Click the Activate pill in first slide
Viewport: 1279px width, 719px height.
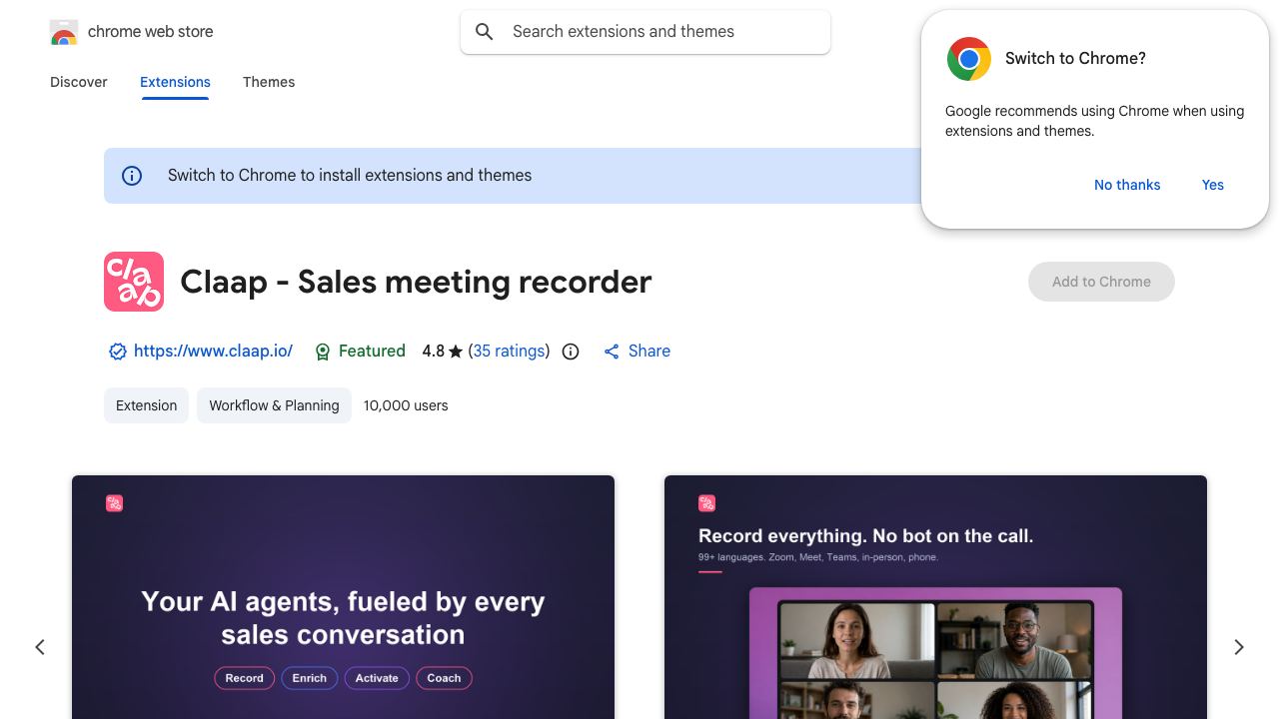tap(377, 678)
